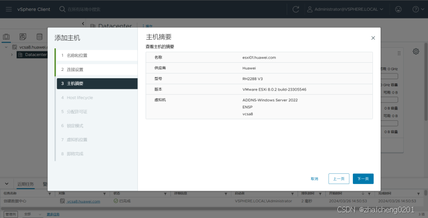Image resolution: width=428 pixels, height=218 pixels.
Task: Filter the 任务名称 column
Action: 50,194
